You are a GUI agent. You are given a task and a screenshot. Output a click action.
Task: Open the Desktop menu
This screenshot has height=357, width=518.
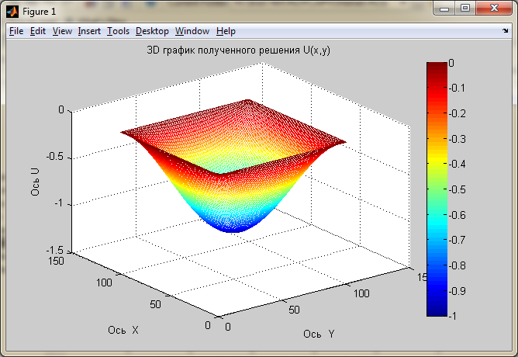pyautogui.click(x=152, y=31)
